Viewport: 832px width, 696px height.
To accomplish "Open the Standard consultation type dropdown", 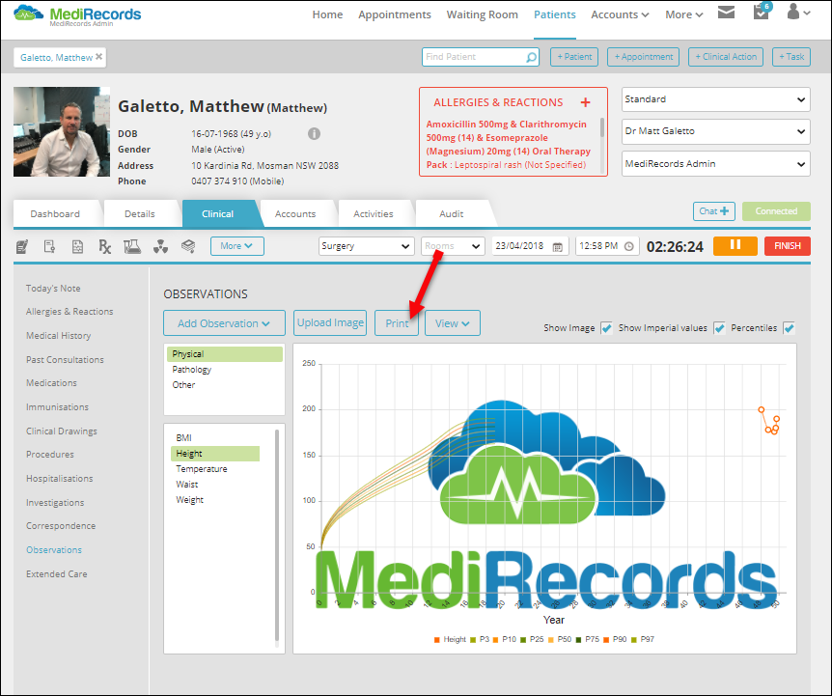I will (716, 99).
